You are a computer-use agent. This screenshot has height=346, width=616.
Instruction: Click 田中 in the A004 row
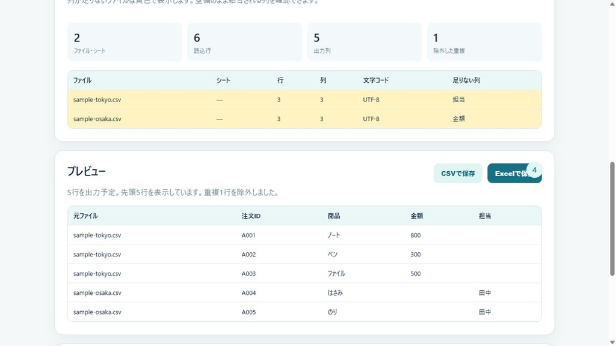click(x=485, y=293)
